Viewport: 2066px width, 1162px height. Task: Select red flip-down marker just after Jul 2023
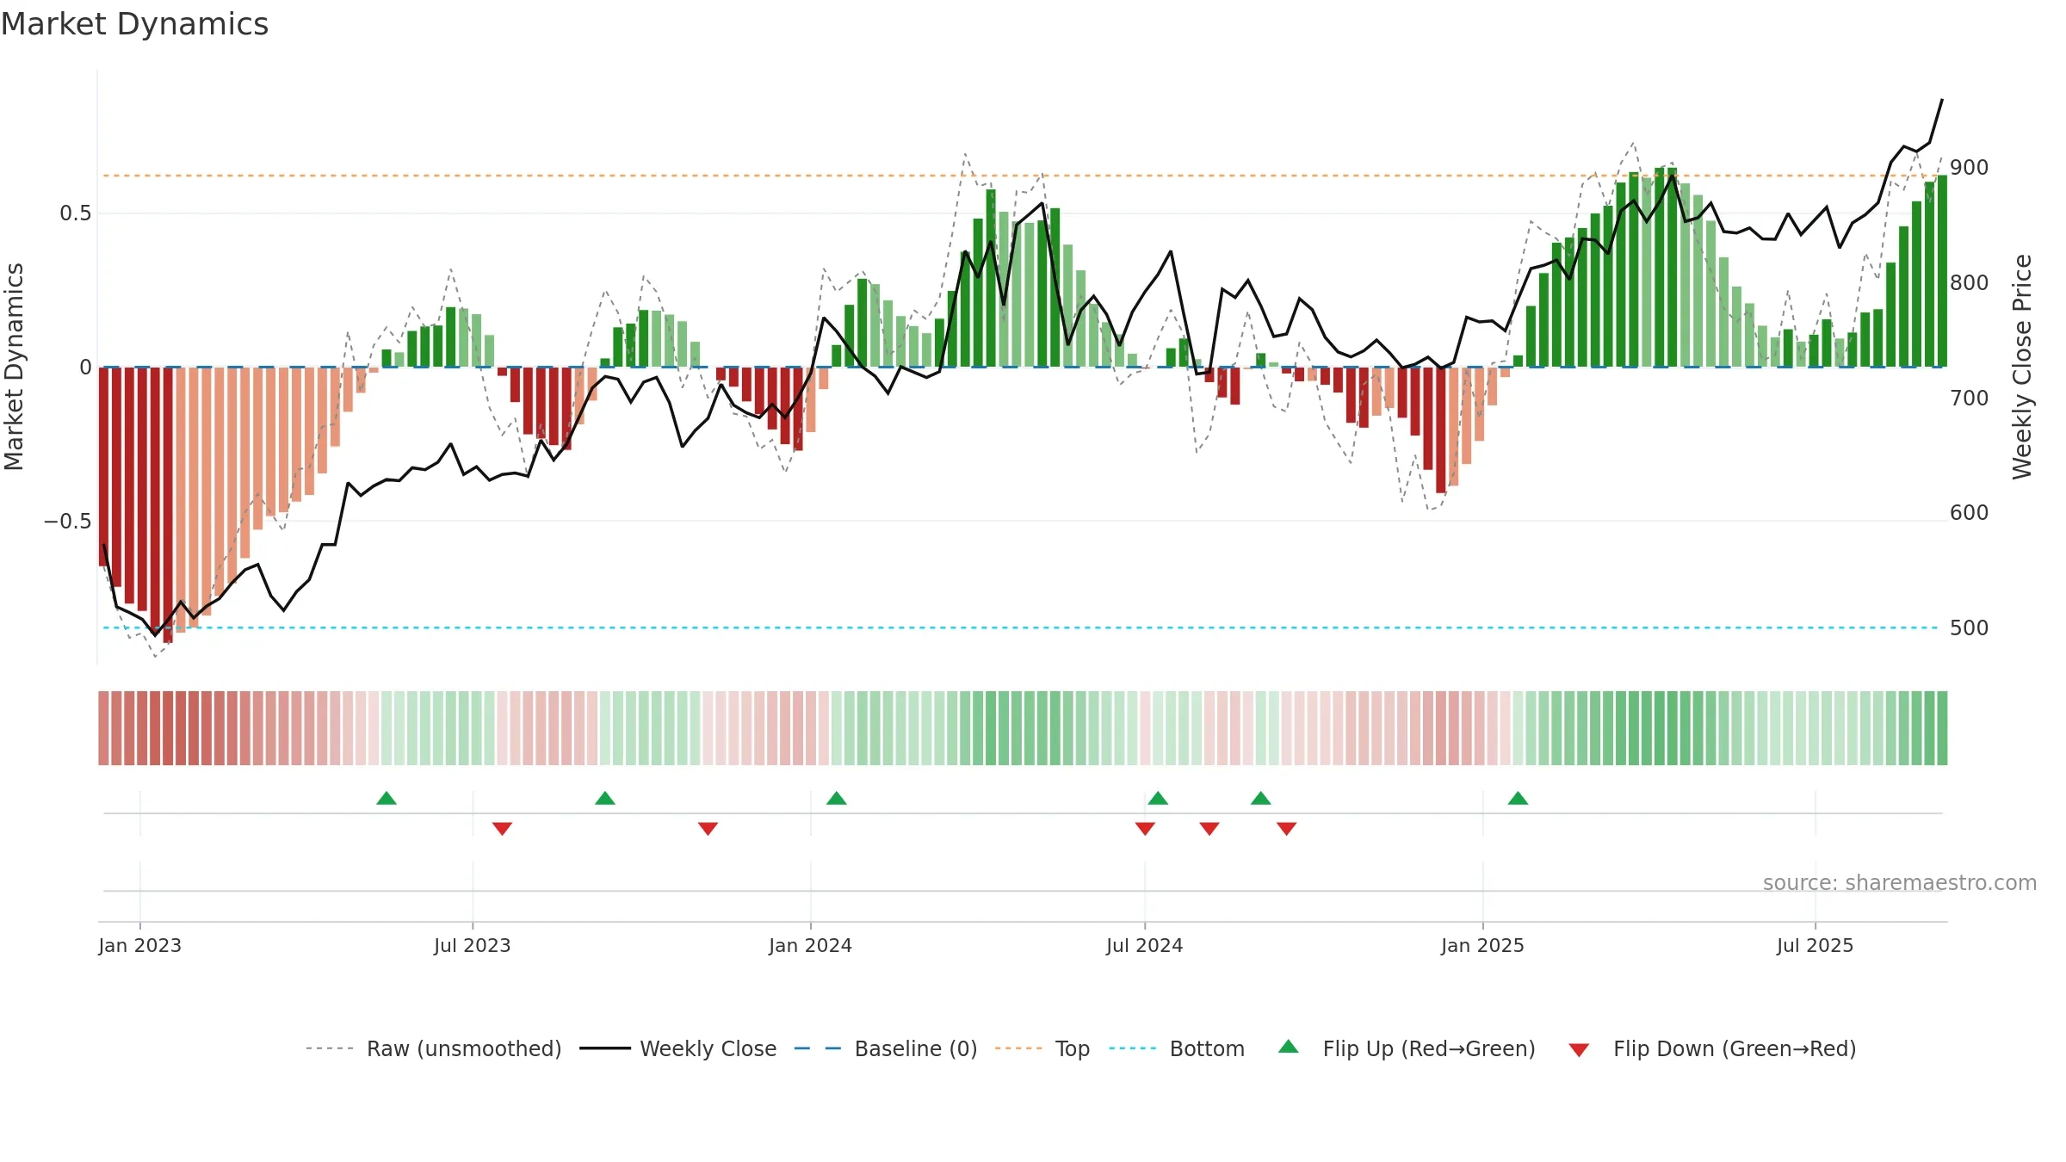click(502, 829)
